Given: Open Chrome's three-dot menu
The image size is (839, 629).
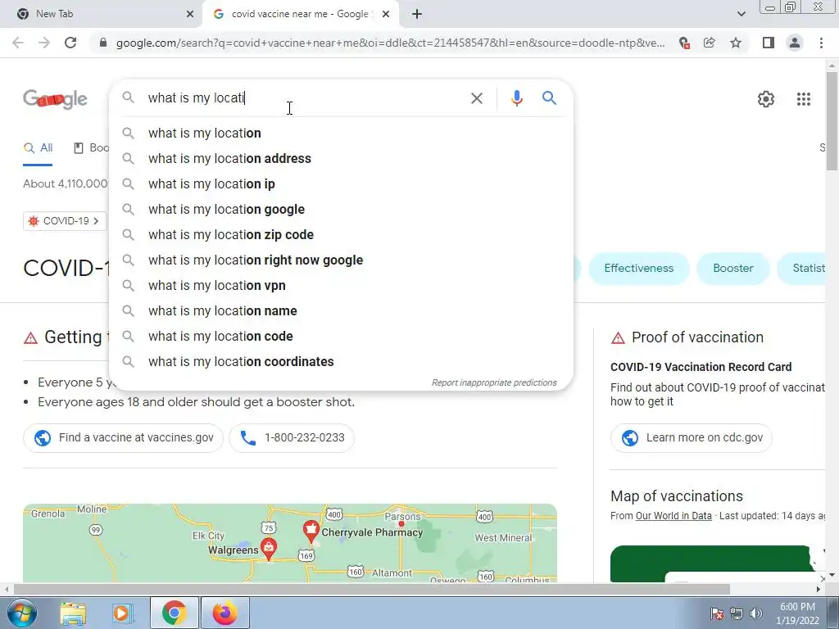Looking at the screenshot, I should (x=821, y=43).
